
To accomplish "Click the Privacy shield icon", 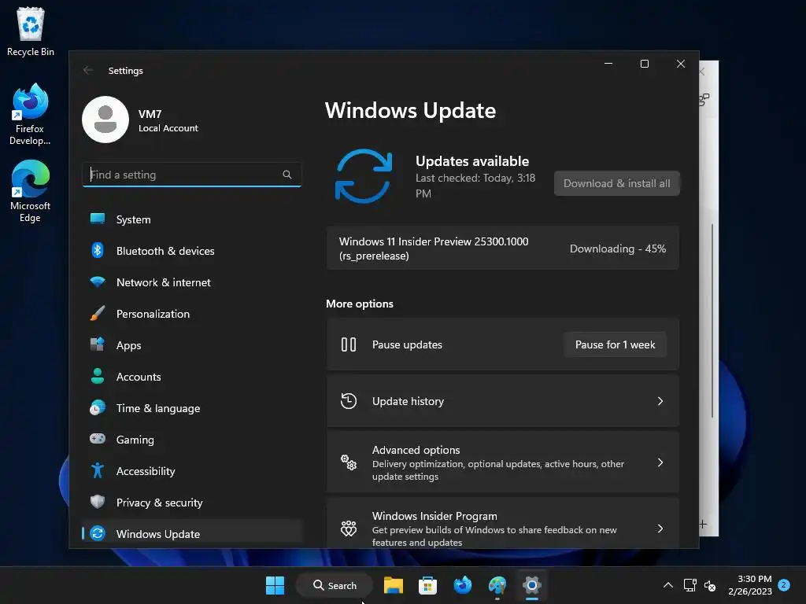I will [x=97, y=502].
